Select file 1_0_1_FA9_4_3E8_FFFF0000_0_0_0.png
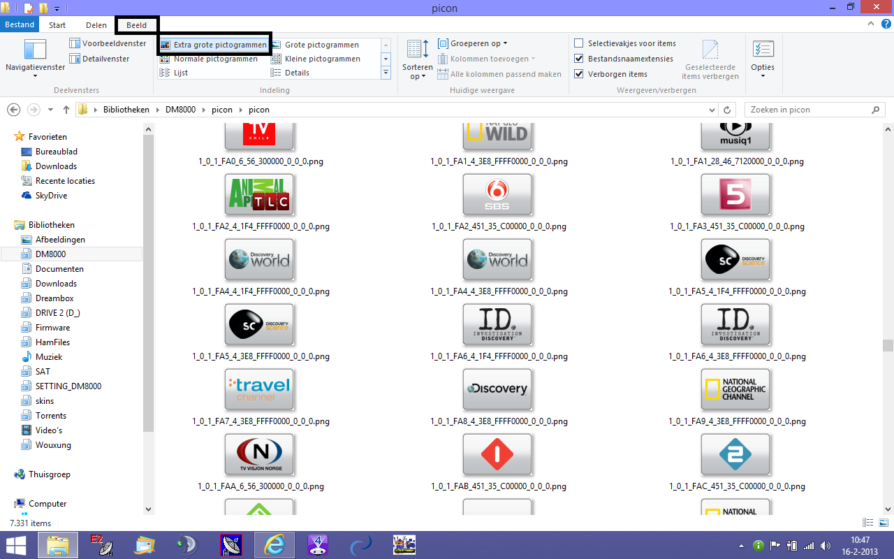This screenshot has width=894, height=559. [x=737, y=421]
